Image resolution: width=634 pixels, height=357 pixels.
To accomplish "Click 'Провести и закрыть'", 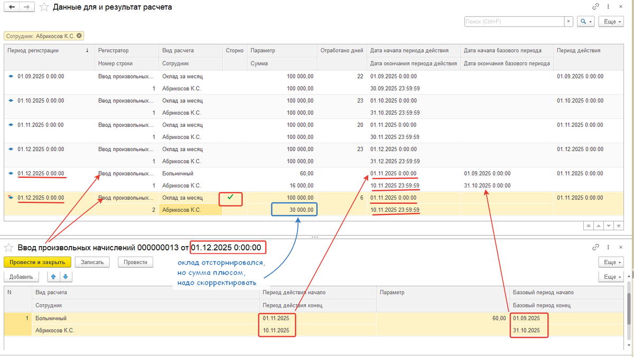I will 37,262.
